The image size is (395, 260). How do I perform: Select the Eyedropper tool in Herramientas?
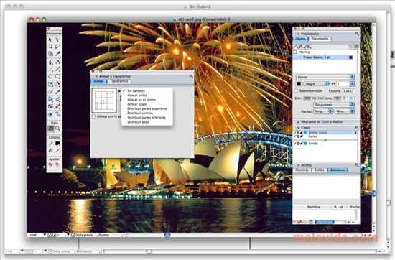click(x=57, y=54)
